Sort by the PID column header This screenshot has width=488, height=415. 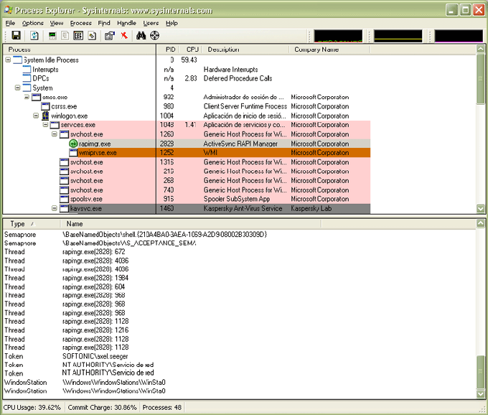167,50
